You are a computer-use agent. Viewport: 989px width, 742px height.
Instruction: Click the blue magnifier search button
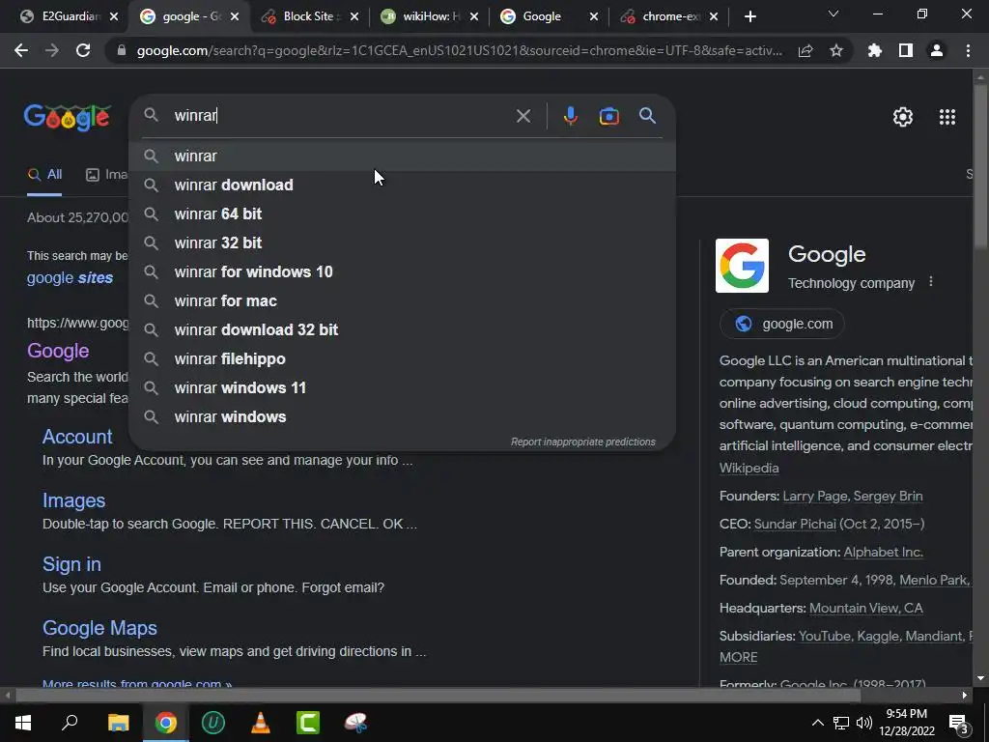click(x=648, y=116)
